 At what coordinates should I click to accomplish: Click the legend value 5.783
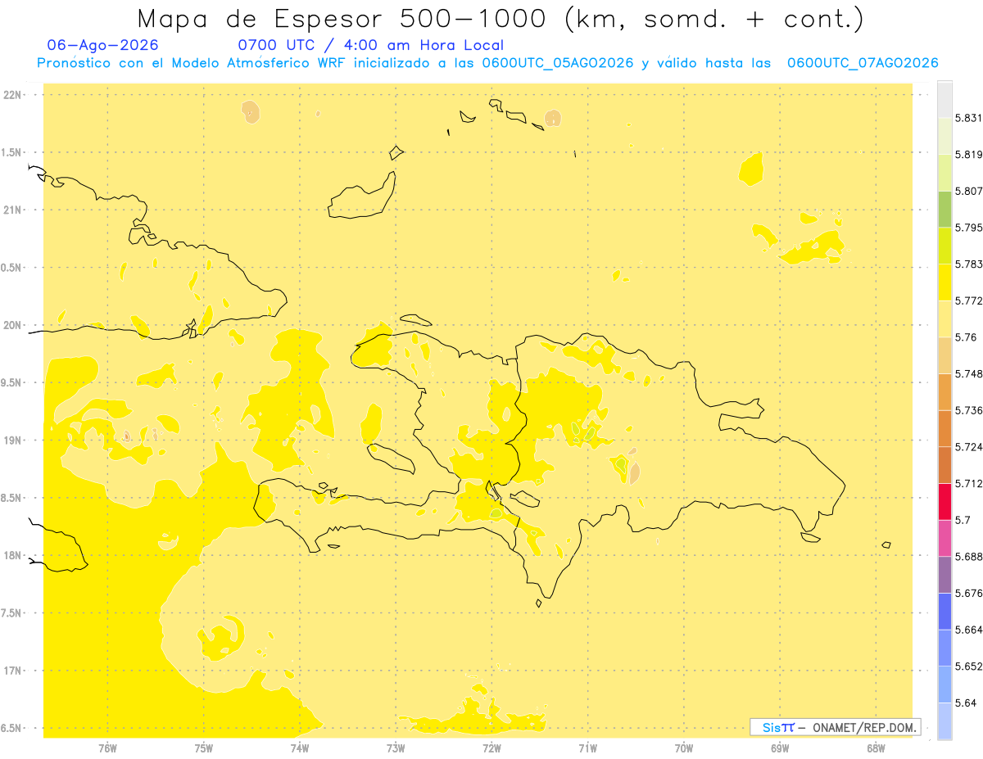[968, 264]
